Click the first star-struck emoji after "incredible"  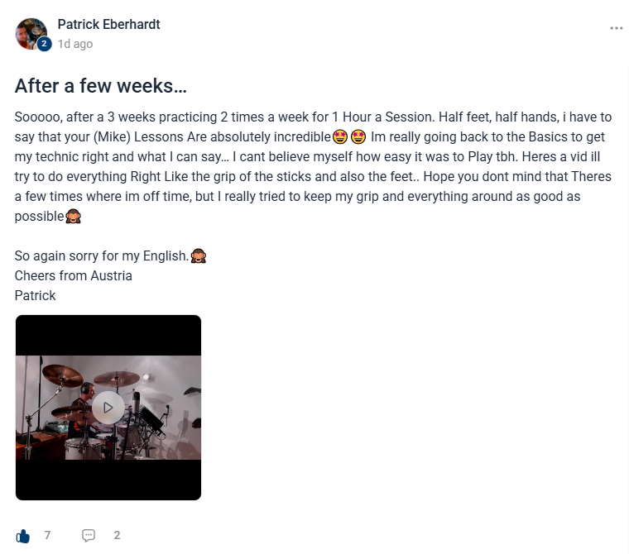(x=340, y=136)
